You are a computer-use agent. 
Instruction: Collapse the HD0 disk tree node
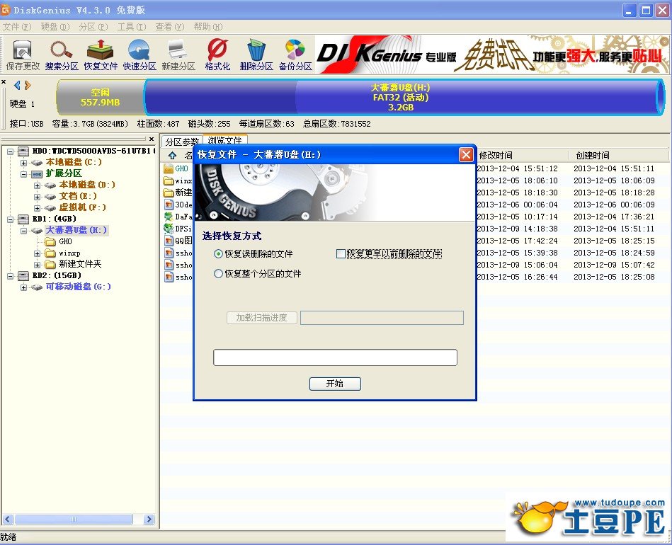click(11, 151)
